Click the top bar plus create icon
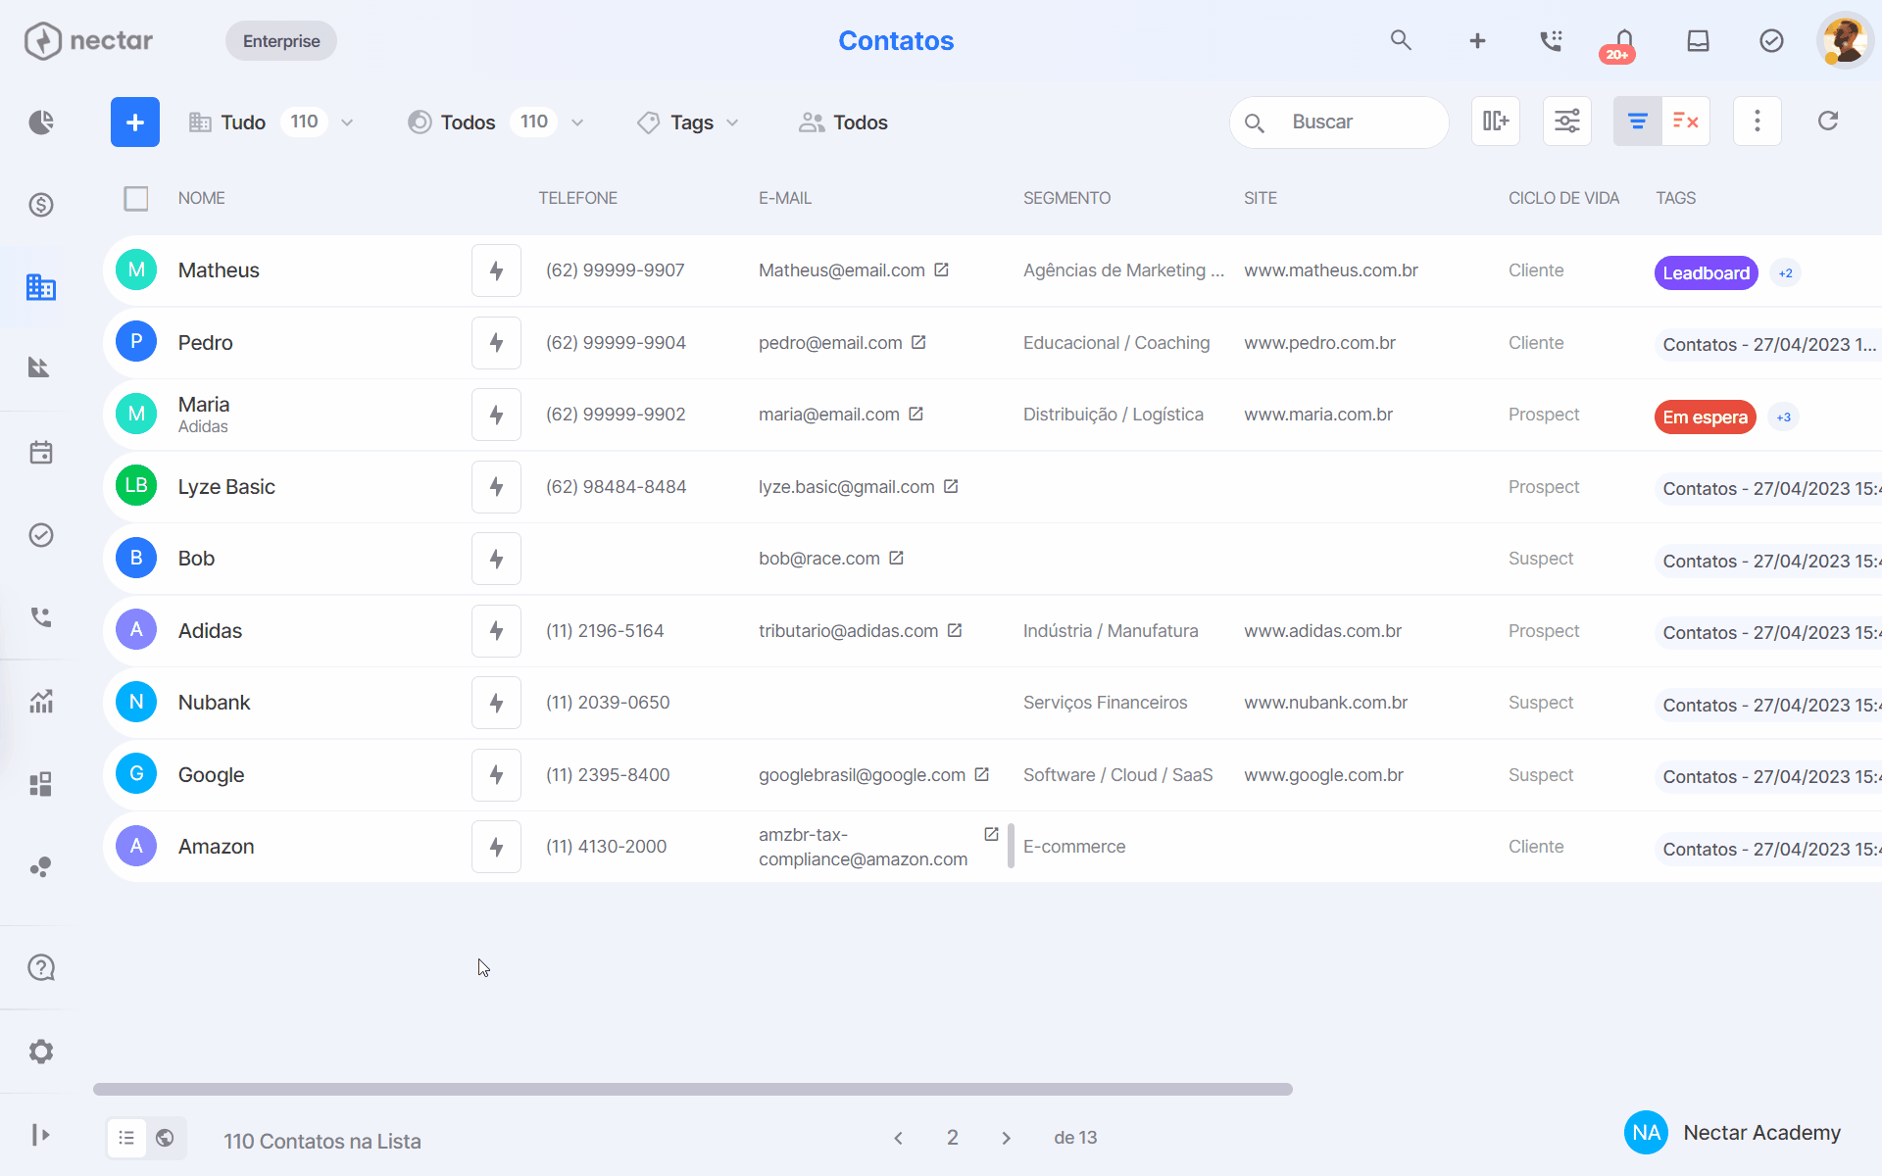The height and width of the screenshot is (1176, 1882). 1477,40
